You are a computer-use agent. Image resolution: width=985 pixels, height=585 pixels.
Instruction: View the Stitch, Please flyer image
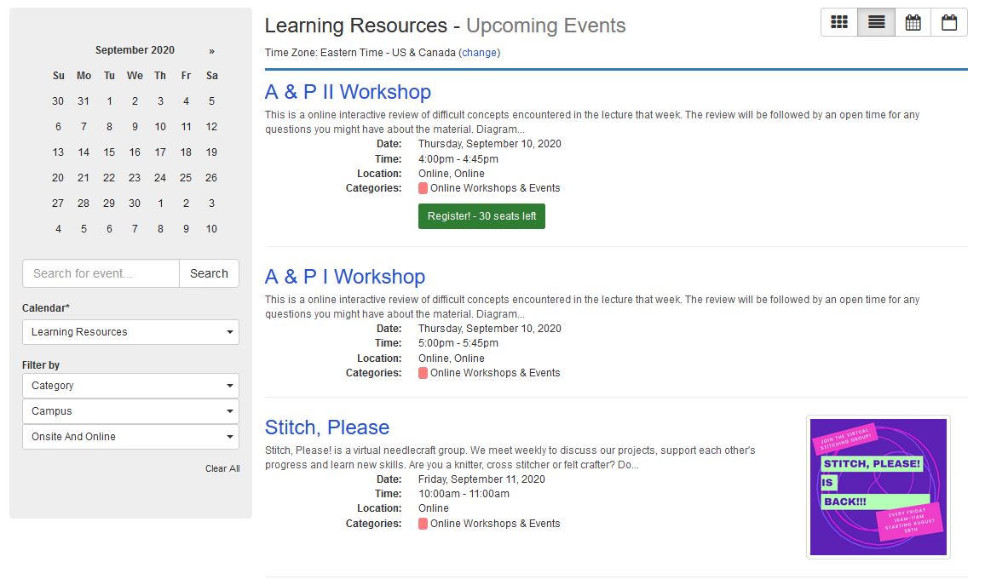click(x=878, y=486)
